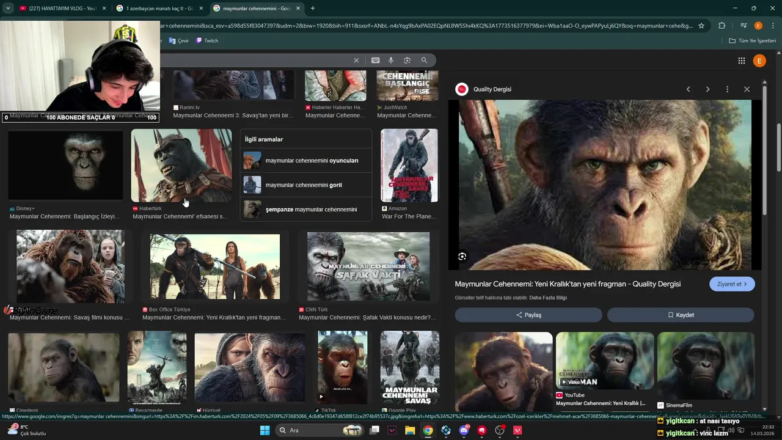Open Box Office Türkiye image result
Screen dimensions: 782x440
(x=215, y=266)
